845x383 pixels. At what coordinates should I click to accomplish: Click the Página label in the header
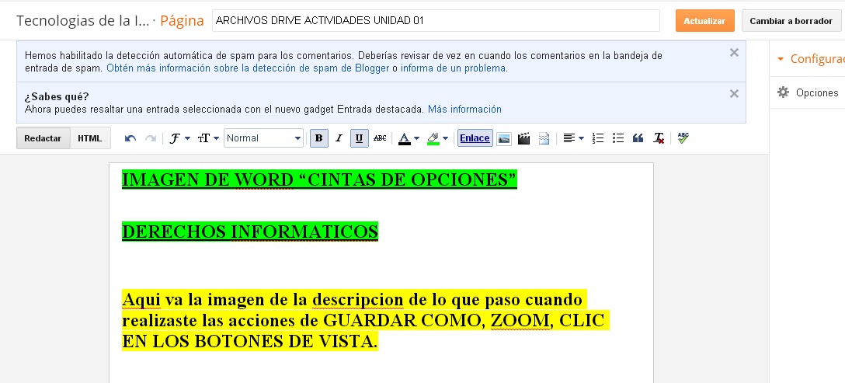coord(183,21)
